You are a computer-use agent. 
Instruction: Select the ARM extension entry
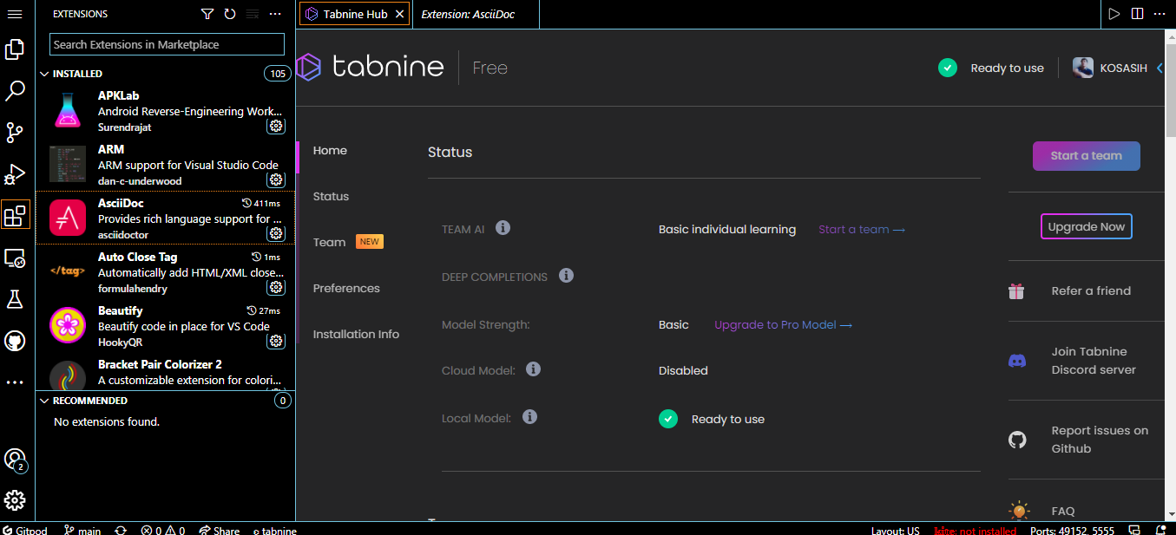tap(165, 166)
